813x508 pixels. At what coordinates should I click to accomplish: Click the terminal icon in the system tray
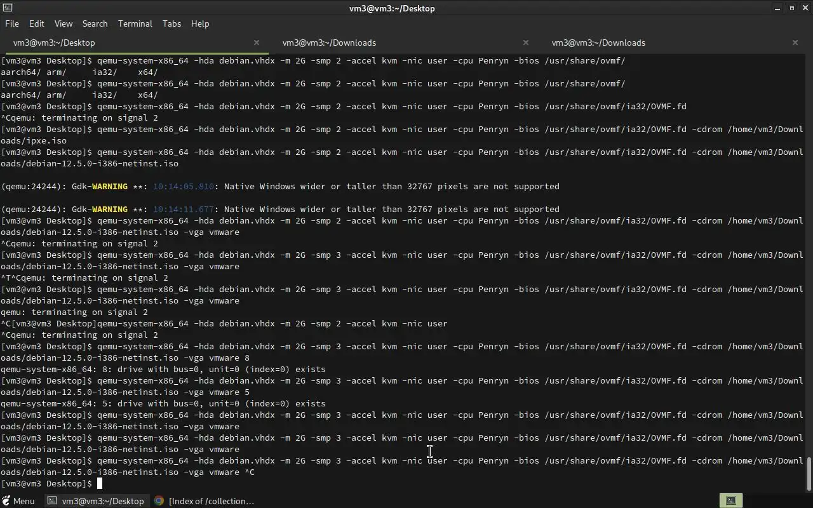pos(731,501)
